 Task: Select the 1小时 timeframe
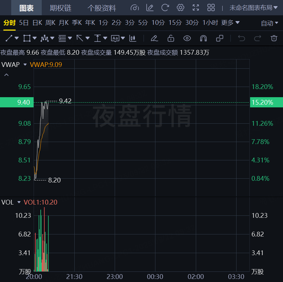coord(210,23)
